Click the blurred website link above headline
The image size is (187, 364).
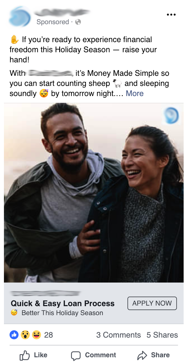(x=45, y=294)
